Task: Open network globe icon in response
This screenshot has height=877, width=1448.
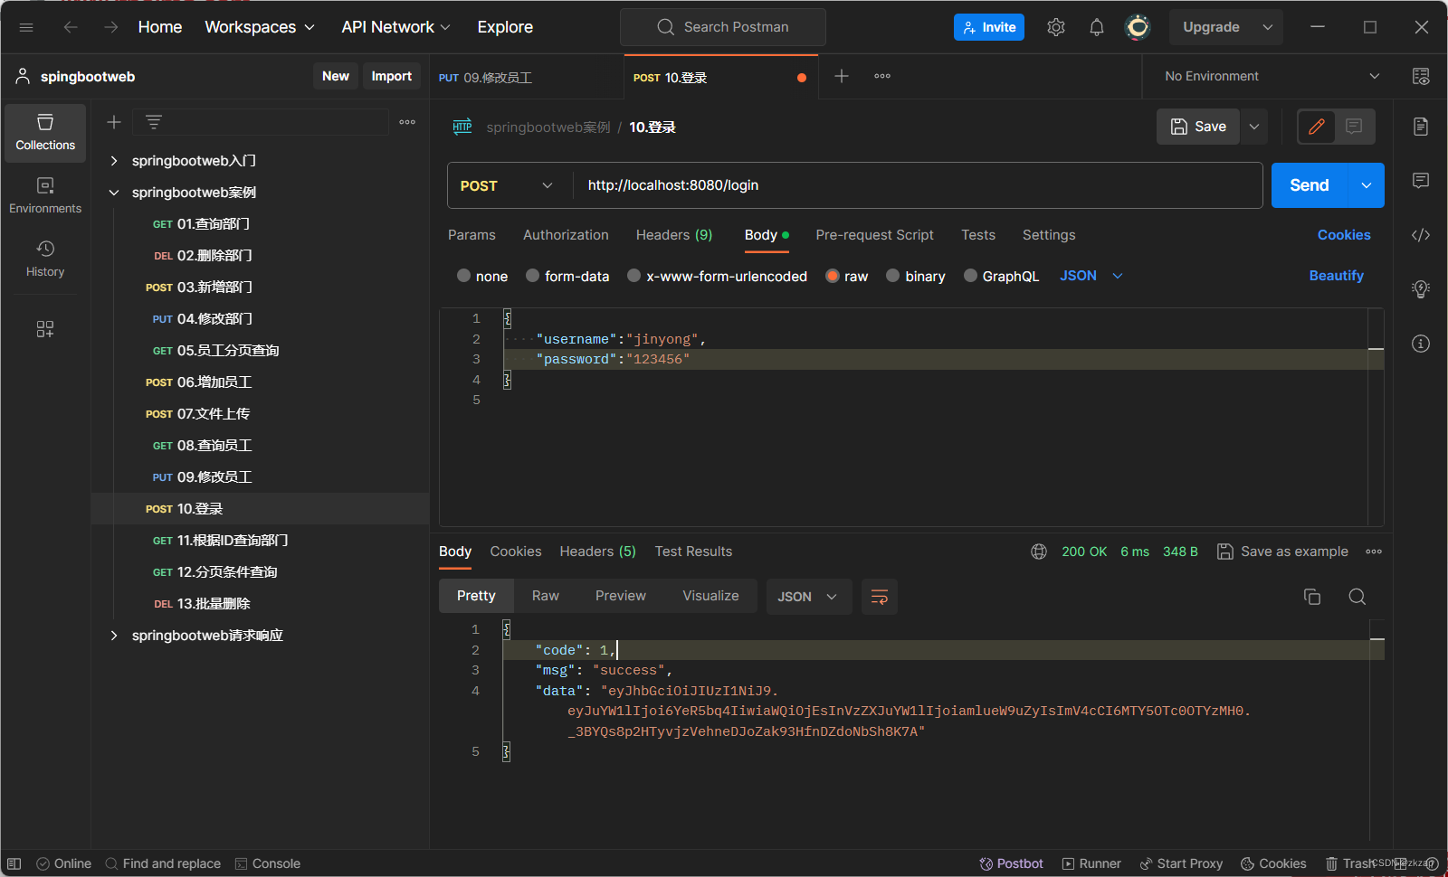Action: coord(1039,552)
